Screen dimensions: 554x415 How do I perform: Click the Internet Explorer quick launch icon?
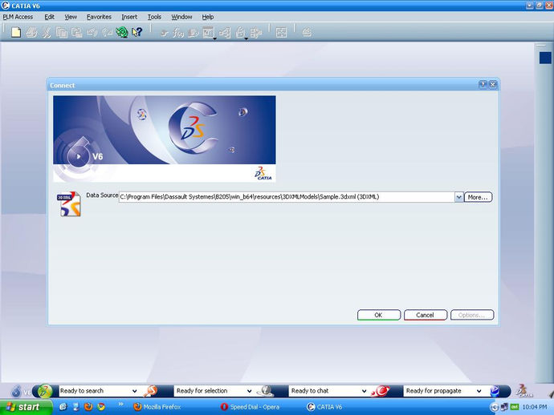(63, 407)
